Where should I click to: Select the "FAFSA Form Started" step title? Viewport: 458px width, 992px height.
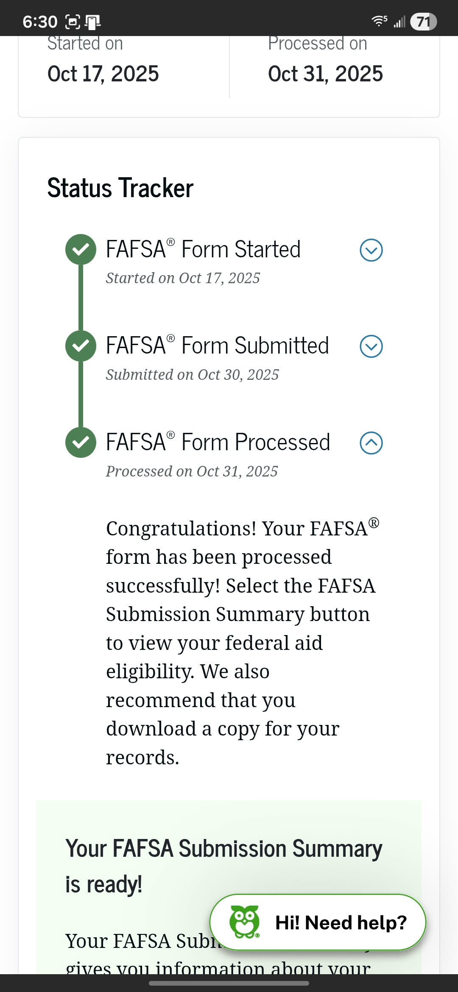(x=203, y=249)
